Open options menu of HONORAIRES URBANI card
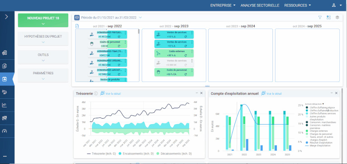 click(x=125, y=61)
